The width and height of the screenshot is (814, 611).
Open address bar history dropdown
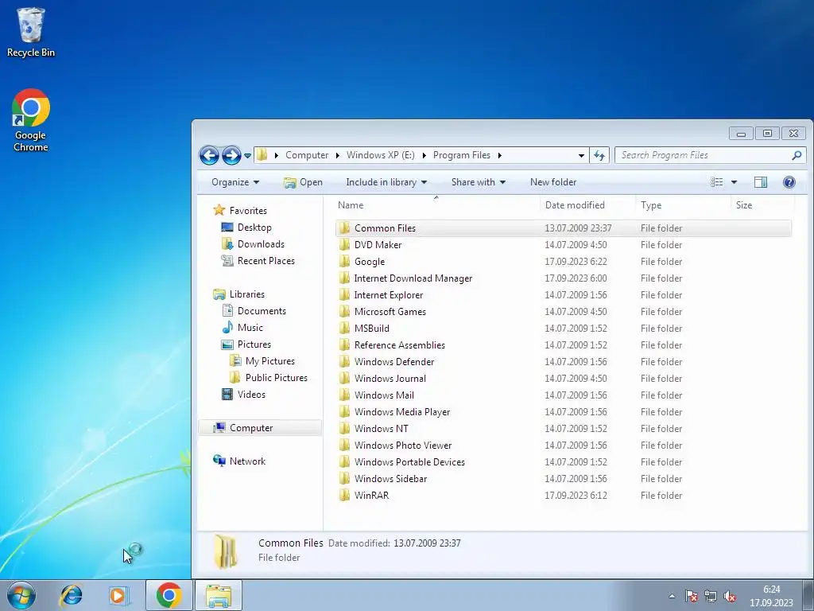[x=581, y=155]
